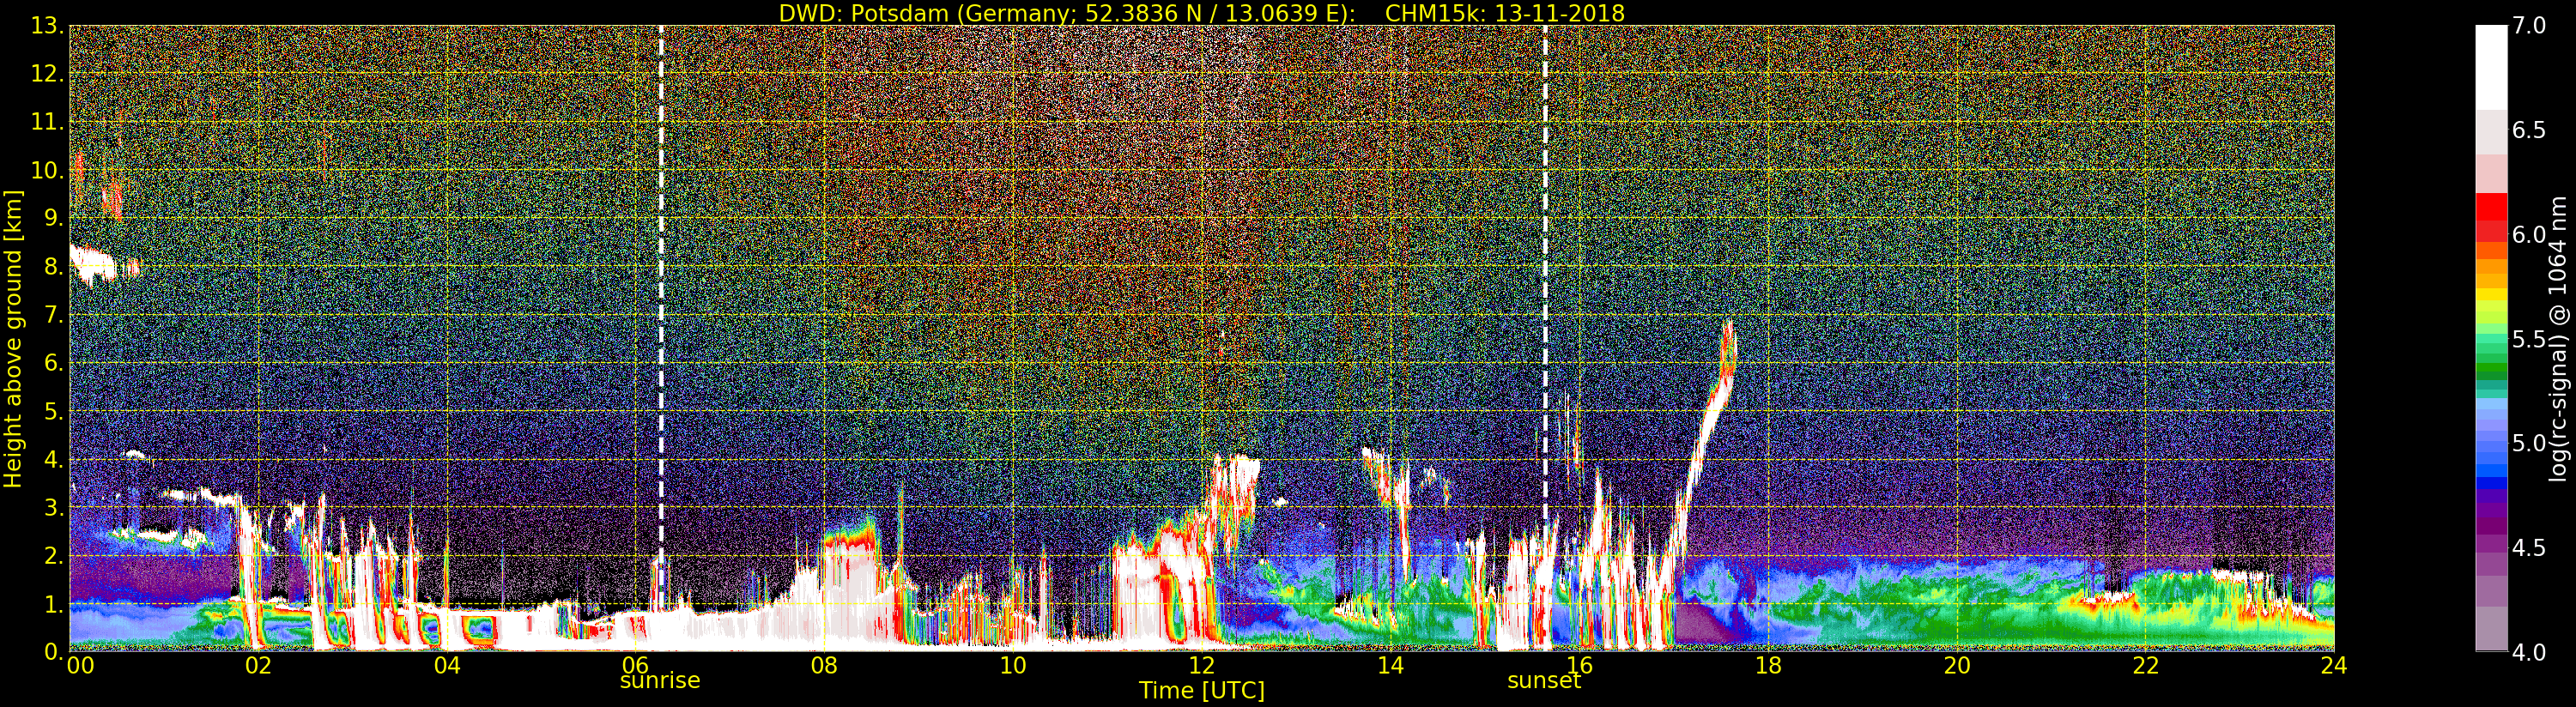The height and width of the screenshot is (707, 2576).
Task: Click the height axis tick label '11.'
Action: pyautogui.click(x=48, y=122)
